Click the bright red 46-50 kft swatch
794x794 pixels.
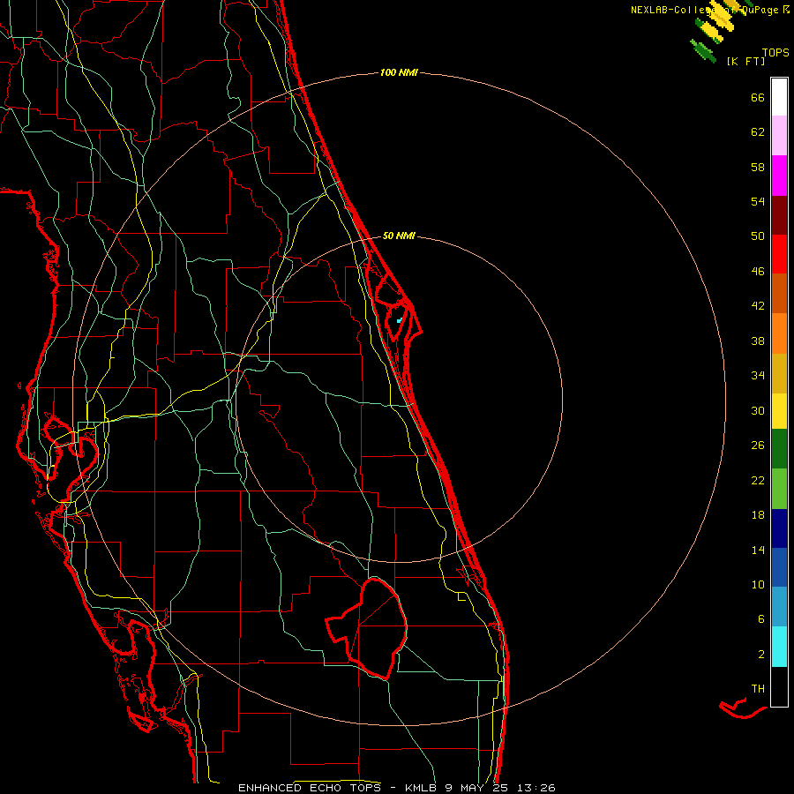pyautogui.click(x=779, y=254)
